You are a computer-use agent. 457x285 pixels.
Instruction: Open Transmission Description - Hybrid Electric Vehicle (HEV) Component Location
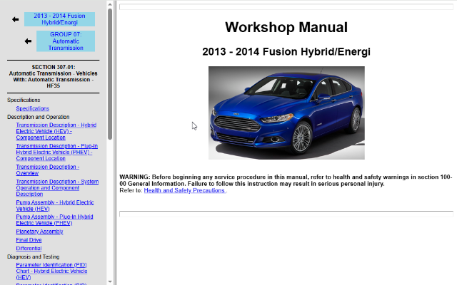click(56, 131)
